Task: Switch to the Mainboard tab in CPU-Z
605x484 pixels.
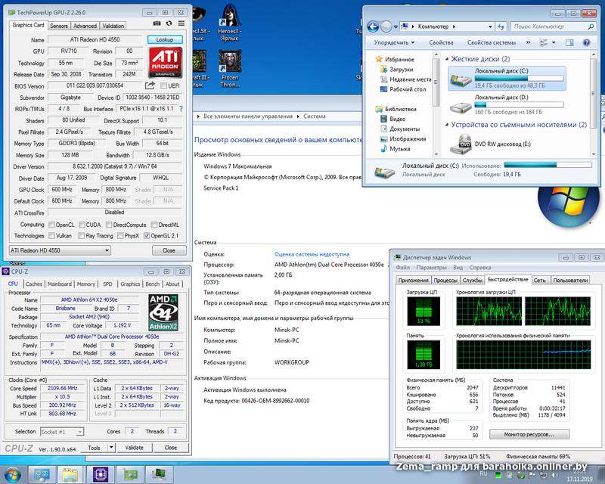Action: click(x=60, y=284)
